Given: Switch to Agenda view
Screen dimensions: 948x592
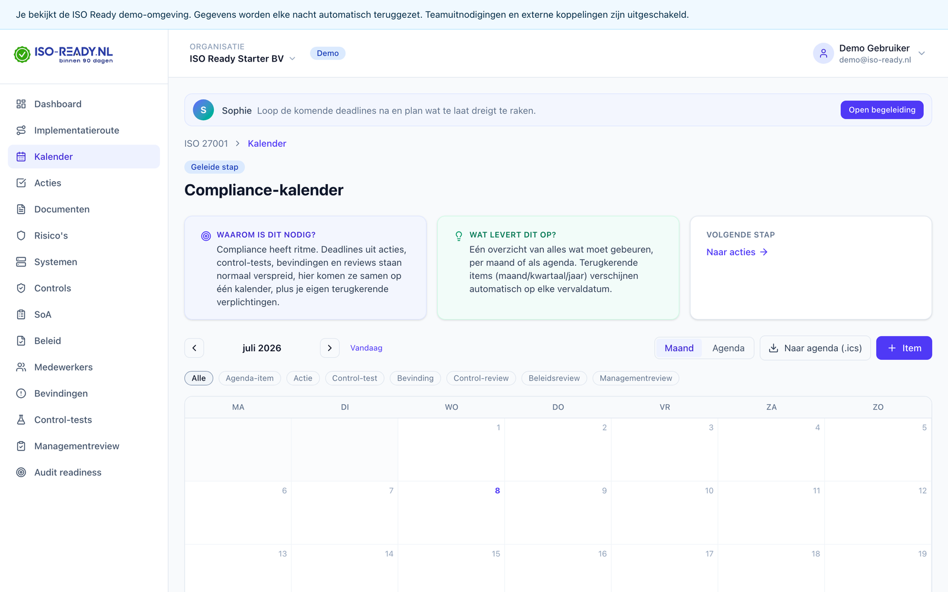Looking at the screenshot, I should 728,348.
